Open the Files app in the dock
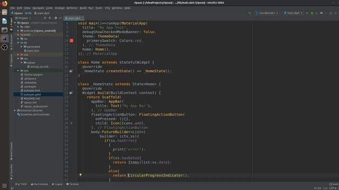Screen dimensions: 339x190 pos(4,12)
